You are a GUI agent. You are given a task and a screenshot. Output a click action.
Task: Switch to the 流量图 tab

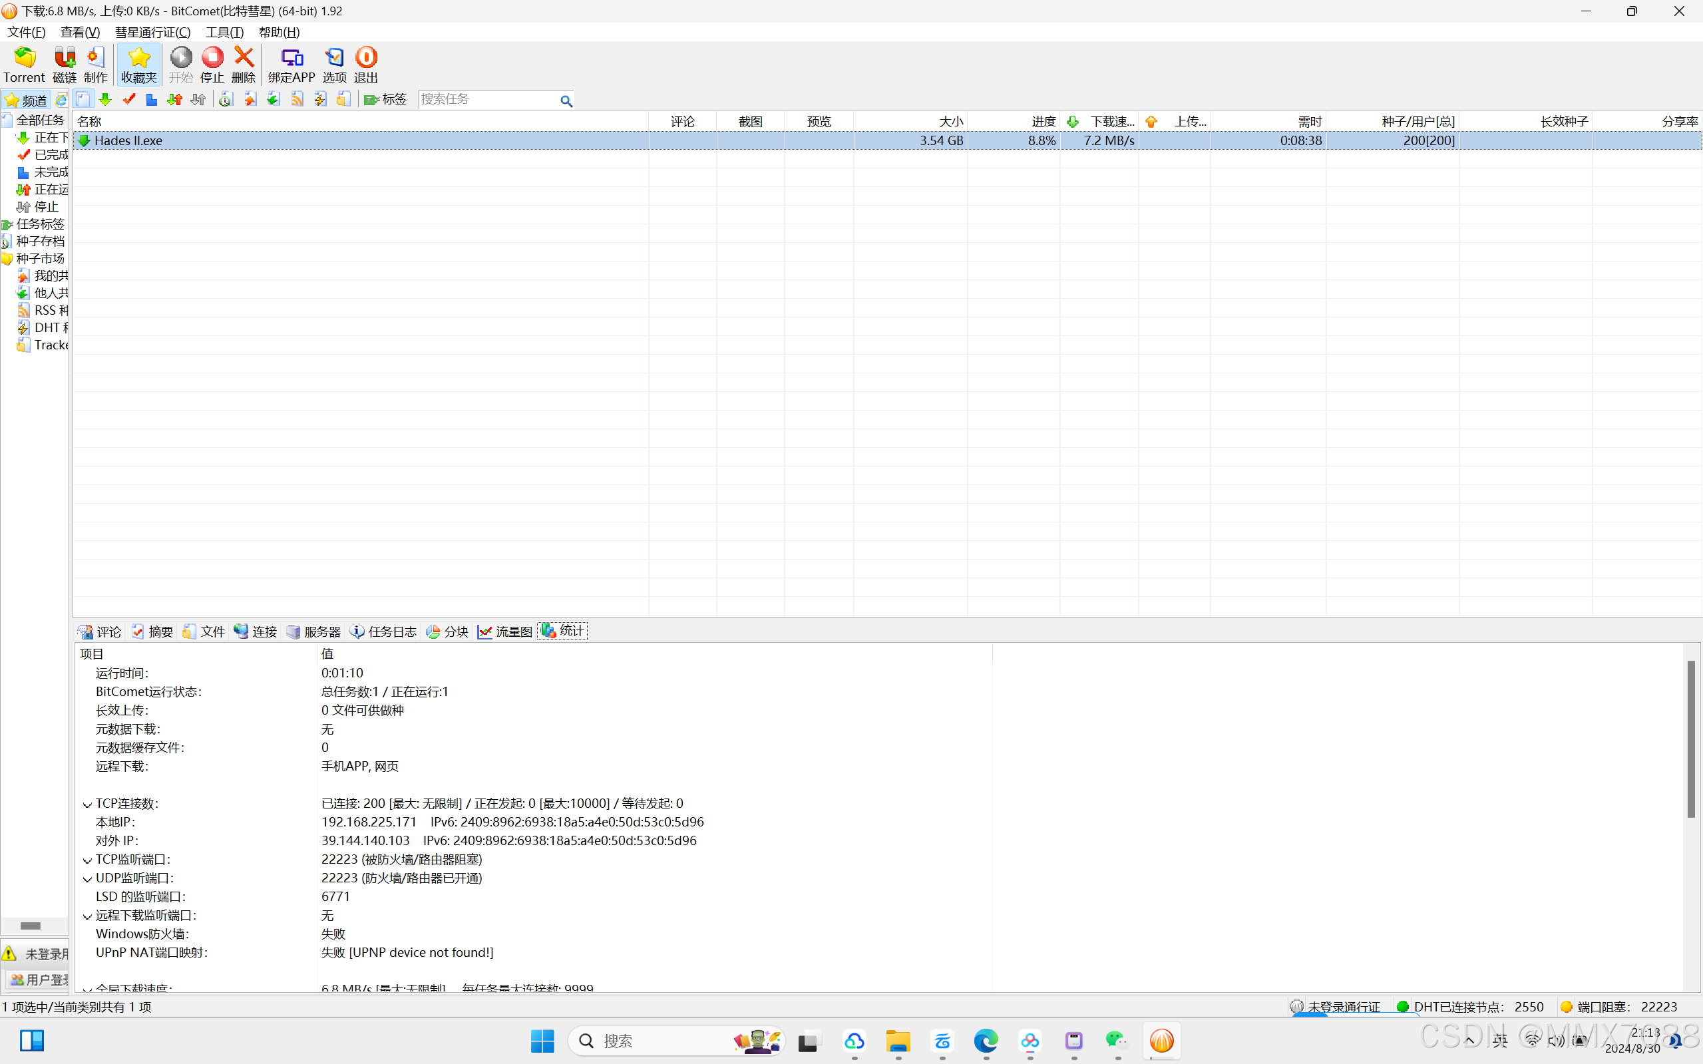[x=505, y=631]
